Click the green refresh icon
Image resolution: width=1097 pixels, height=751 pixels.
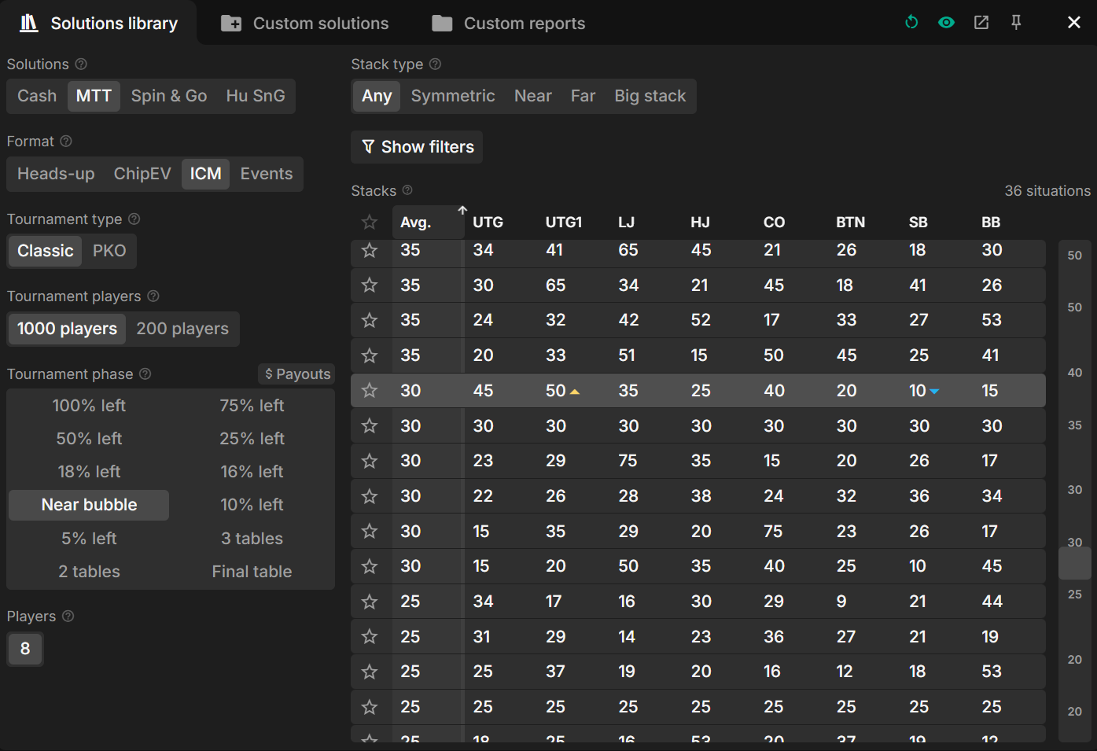(x=911, y=22)
